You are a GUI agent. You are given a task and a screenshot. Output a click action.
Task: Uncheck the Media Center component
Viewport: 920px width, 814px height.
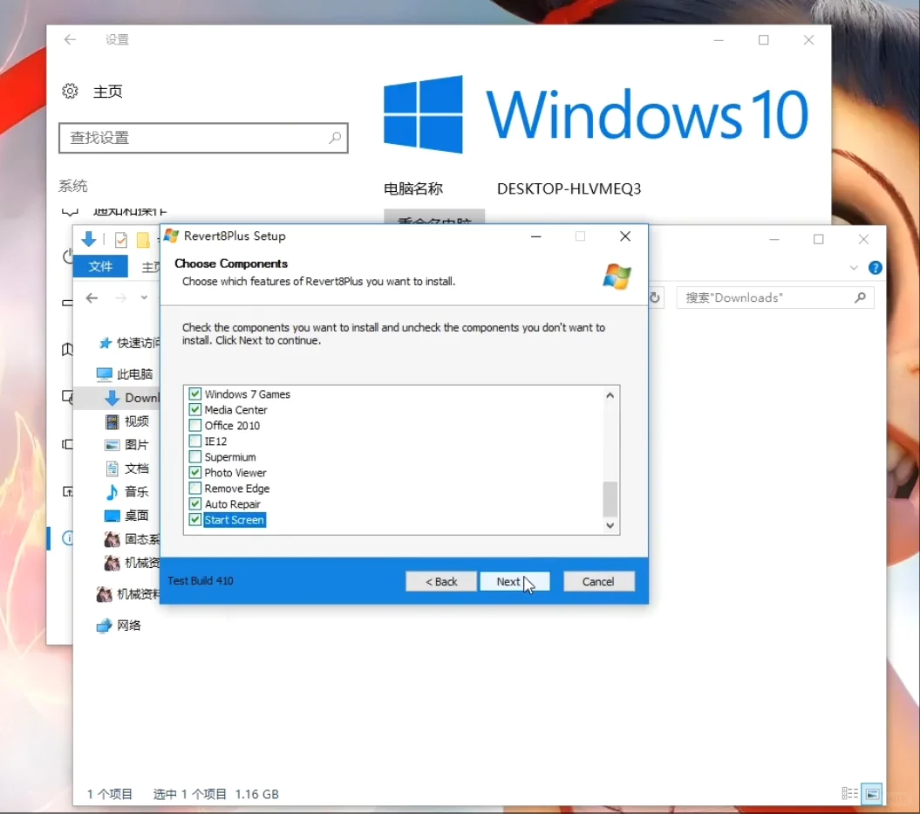click(194, 409)
